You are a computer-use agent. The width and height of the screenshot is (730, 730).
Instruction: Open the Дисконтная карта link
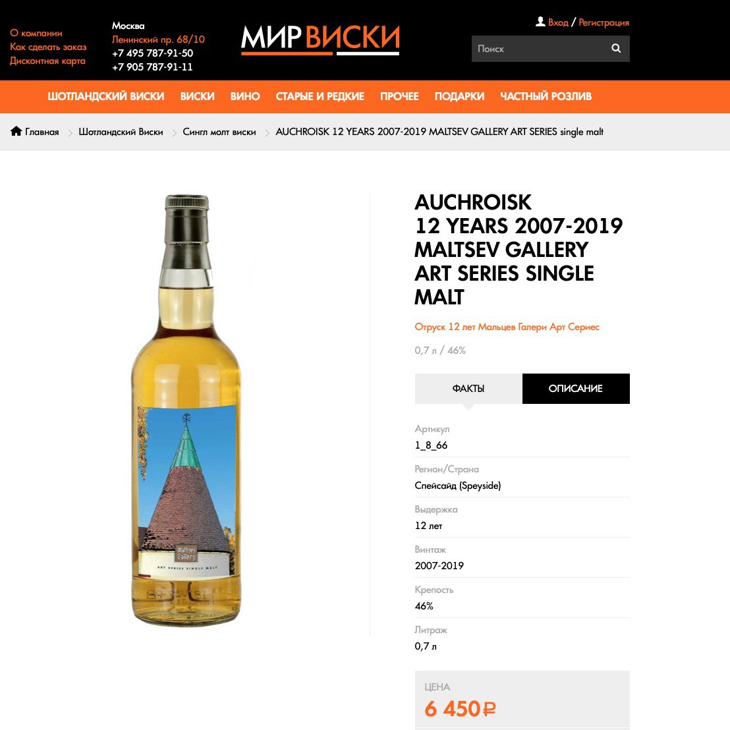click(47, 61)
